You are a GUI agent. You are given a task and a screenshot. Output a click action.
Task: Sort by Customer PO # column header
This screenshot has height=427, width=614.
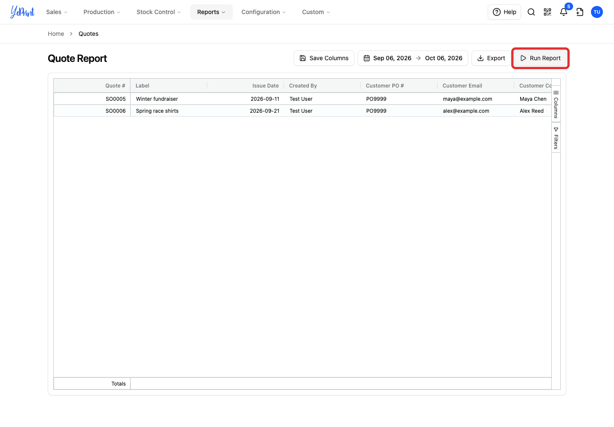399,86
